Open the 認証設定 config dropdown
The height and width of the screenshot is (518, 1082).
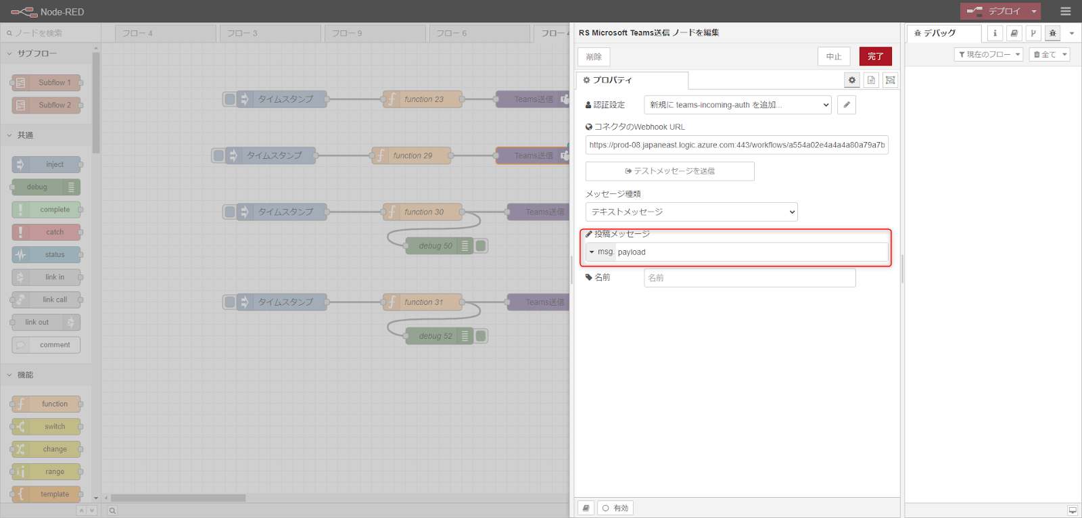pyautogui.click(x=738, y=105)
